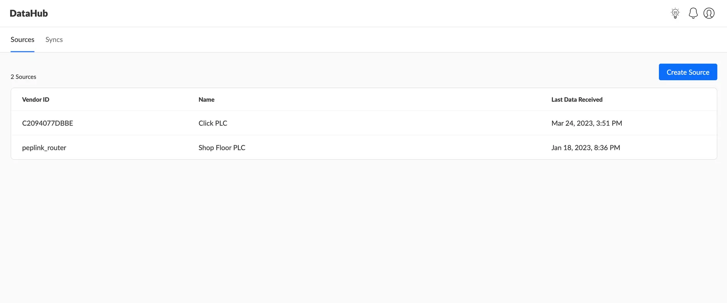
Task: Click the peplink_router vendor ID
Action: (x=44, y=148)
